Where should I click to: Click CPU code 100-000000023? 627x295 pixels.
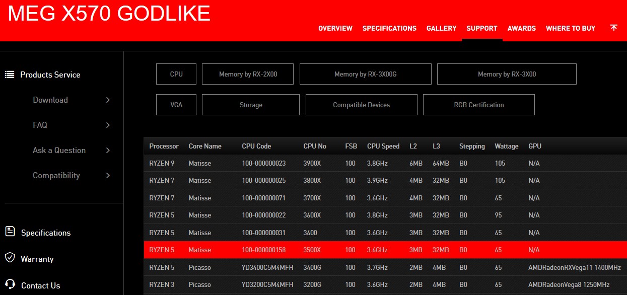(264, 163)
